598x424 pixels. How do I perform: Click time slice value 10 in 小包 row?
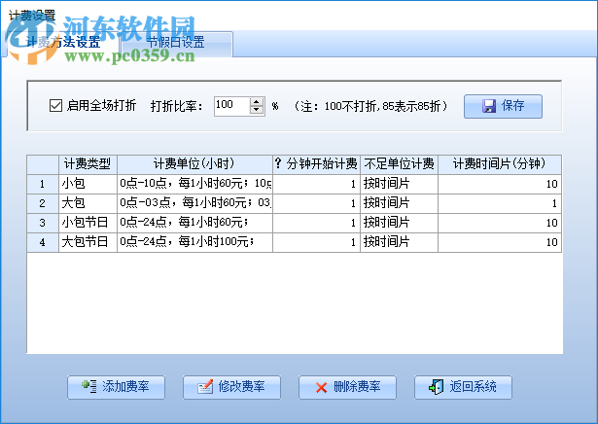pos(500,184)
